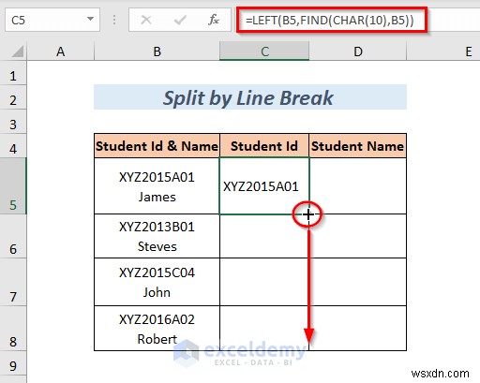Select column D header
The width and height of the screenshot is (480, 383).
(358, 52)
